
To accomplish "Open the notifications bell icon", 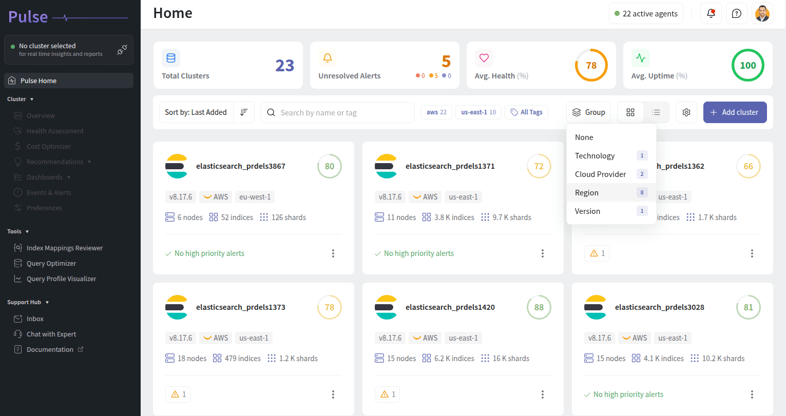I will coord(711,14).
